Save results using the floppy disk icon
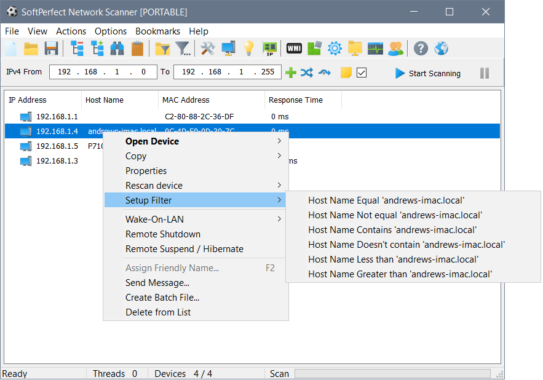This screenshot has height=380, width=543. [x=51, y=49]
